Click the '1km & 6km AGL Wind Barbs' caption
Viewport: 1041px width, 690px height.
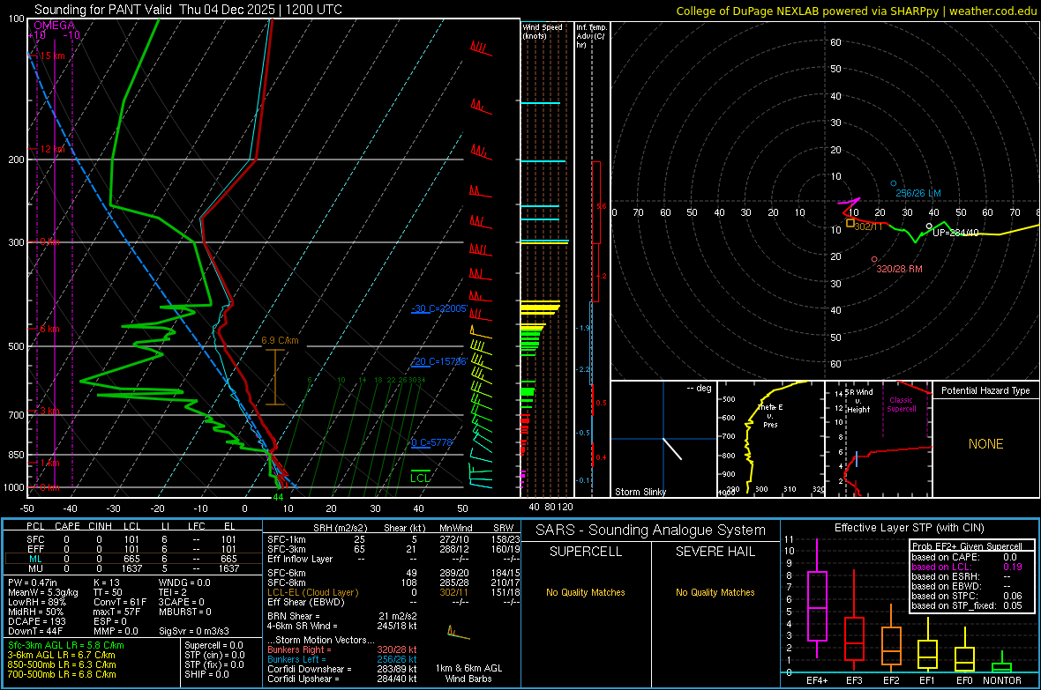click(x=468, y=673)
